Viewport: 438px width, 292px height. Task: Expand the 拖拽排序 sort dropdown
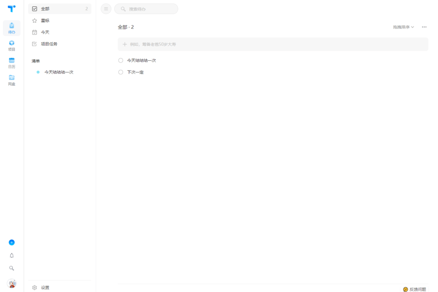coord(403,27)
